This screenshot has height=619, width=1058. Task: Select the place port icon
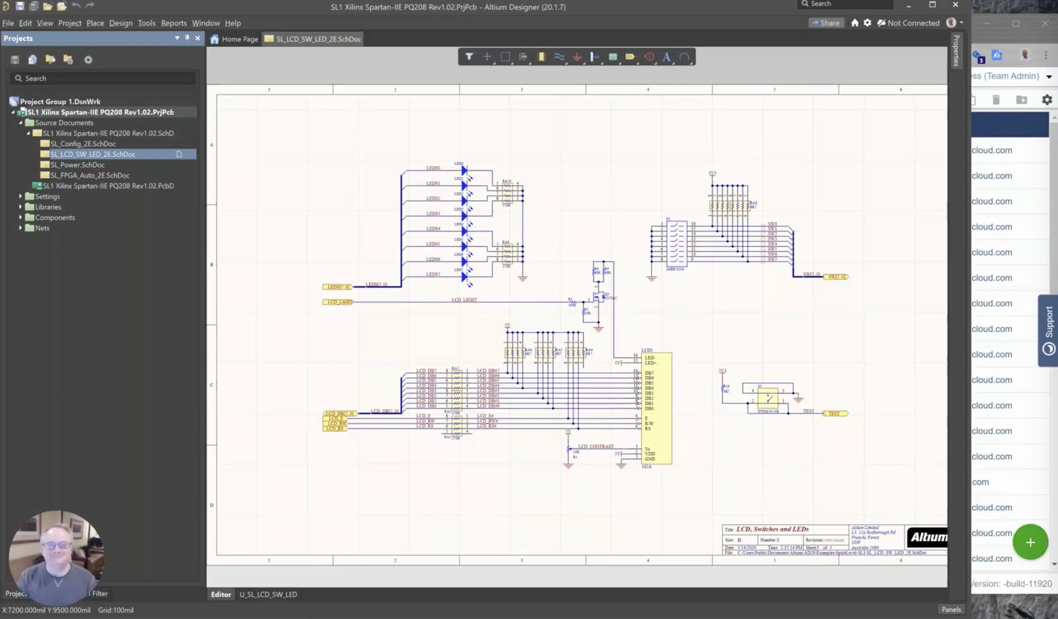pyautogui.click(x=631, y=57)
